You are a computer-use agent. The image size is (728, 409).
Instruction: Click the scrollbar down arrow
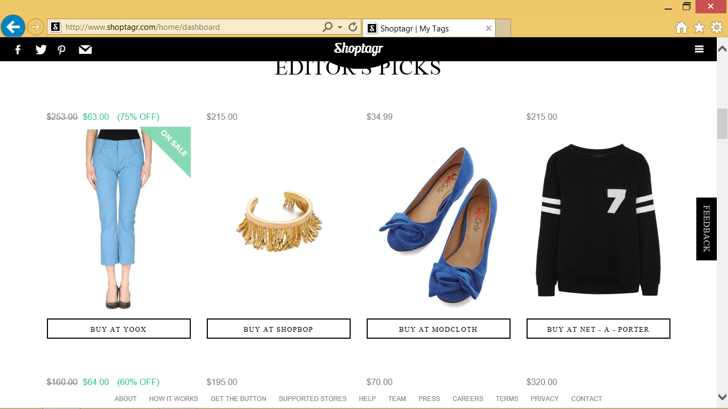point(722,397)
